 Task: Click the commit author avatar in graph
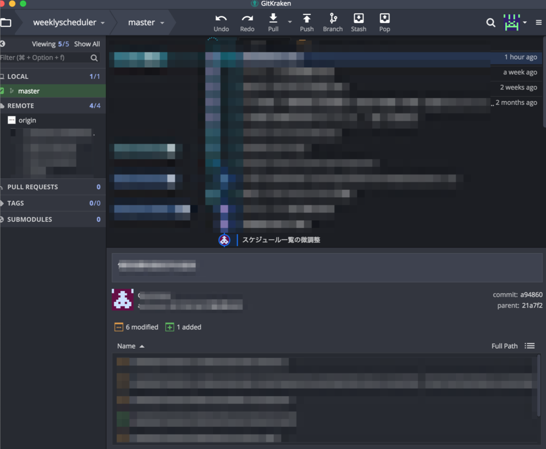tap(224, 239)
